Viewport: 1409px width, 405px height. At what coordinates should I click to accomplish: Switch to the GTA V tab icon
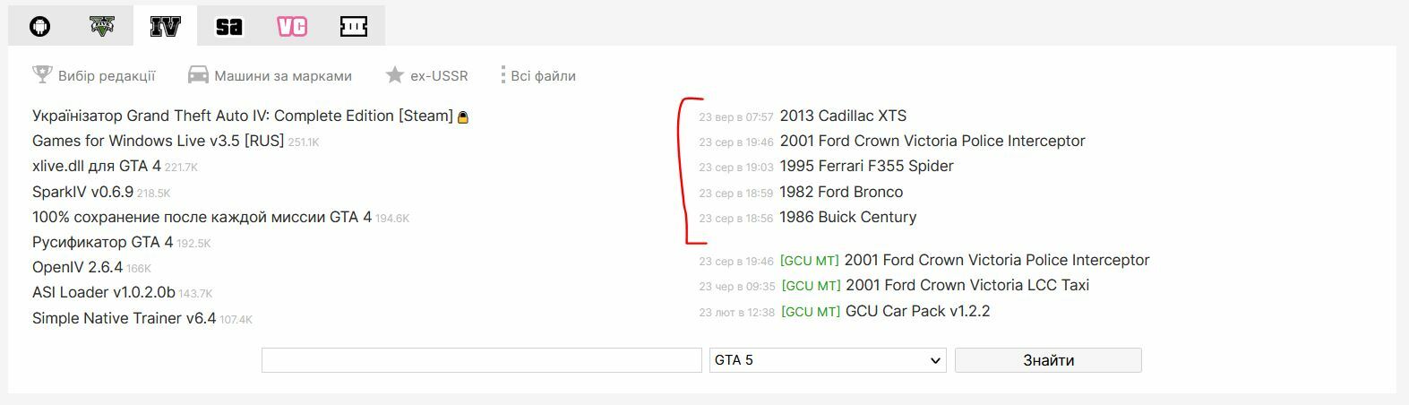[x=102, y=26]
